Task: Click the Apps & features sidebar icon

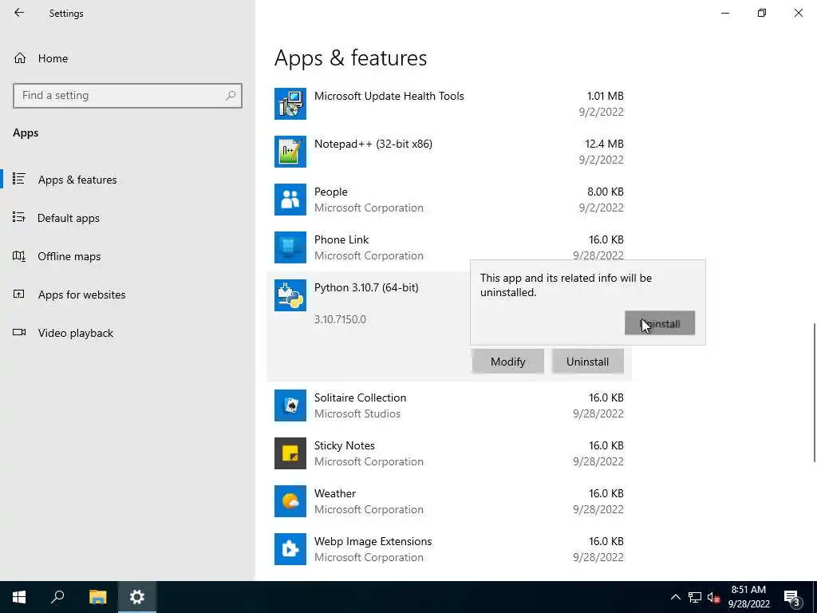Action: [x=19, y=179]
